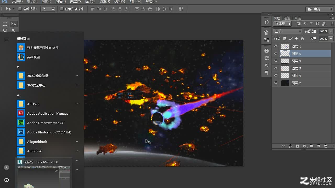
Task: Click align vertical centers icon
Action: click(99, 9)
